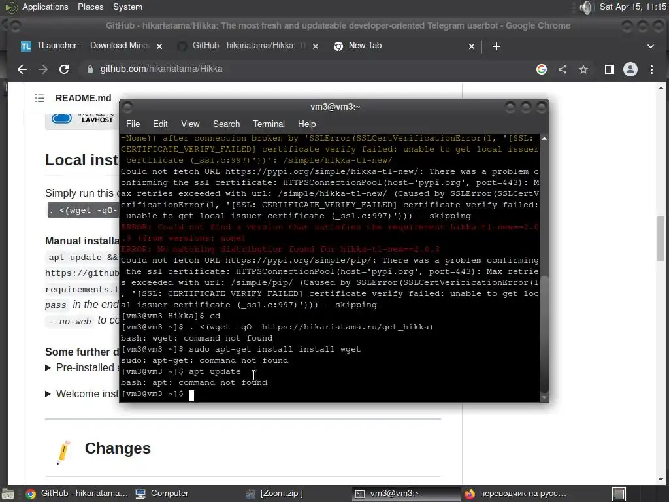Open Applications menu
Viewport: 669px width, 502px height.
click(x=45, y=7)
